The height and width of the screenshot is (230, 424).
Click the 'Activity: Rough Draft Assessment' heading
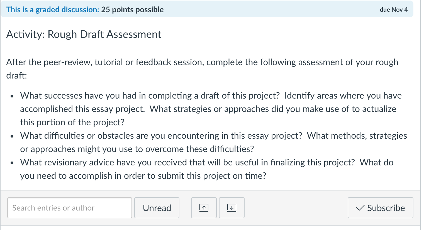coord(84,34)
